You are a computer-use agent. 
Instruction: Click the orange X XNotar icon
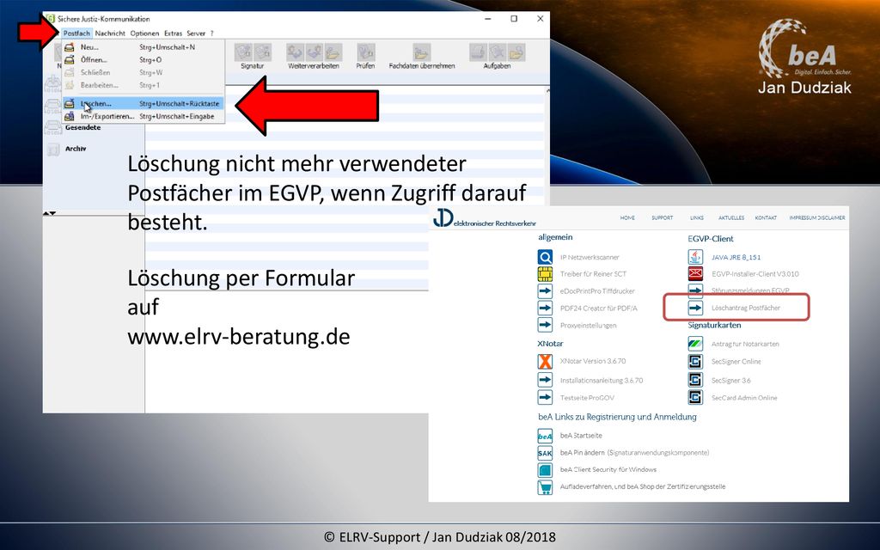[545, 362]
